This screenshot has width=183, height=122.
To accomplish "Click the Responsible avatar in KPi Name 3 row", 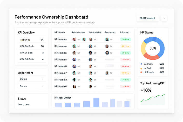I will 74,80.
